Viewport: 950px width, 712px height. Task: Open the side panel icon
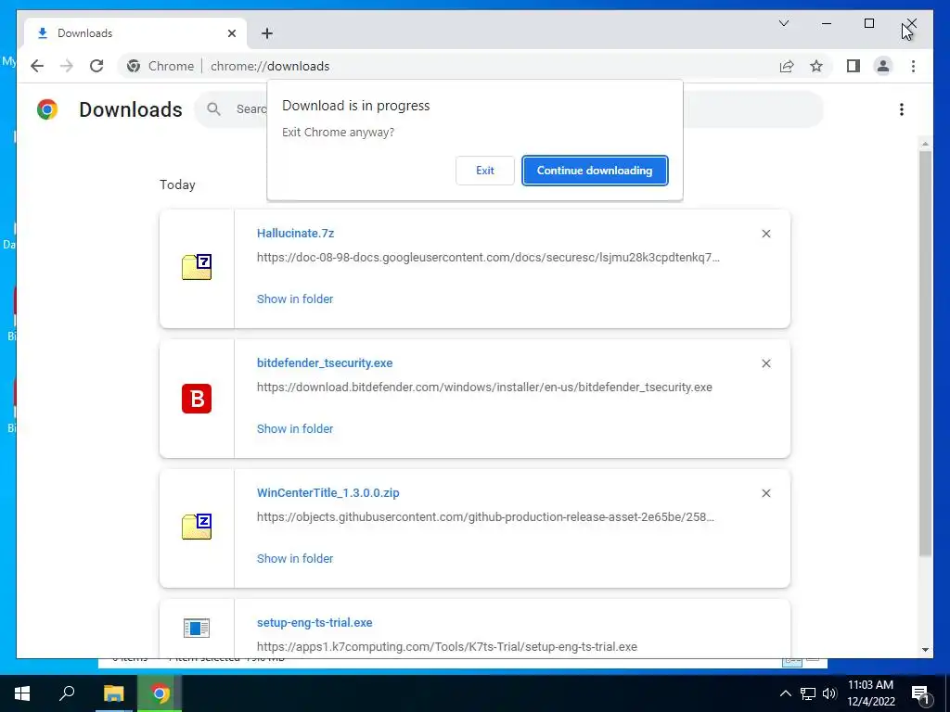854,66
